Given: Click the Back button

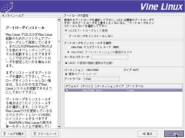Looking at the screenshot, I should pos(147,134).
